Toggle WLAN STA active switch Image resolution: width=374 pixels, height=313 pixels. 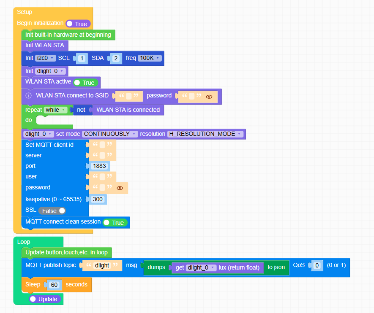click(85, 83)
